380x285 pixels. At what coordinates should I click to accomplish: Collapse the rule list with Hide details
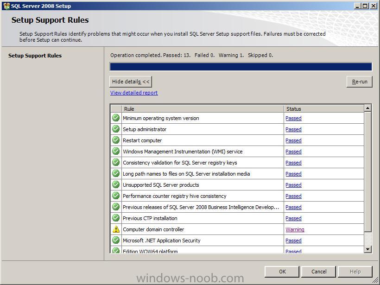coord(131,82)
